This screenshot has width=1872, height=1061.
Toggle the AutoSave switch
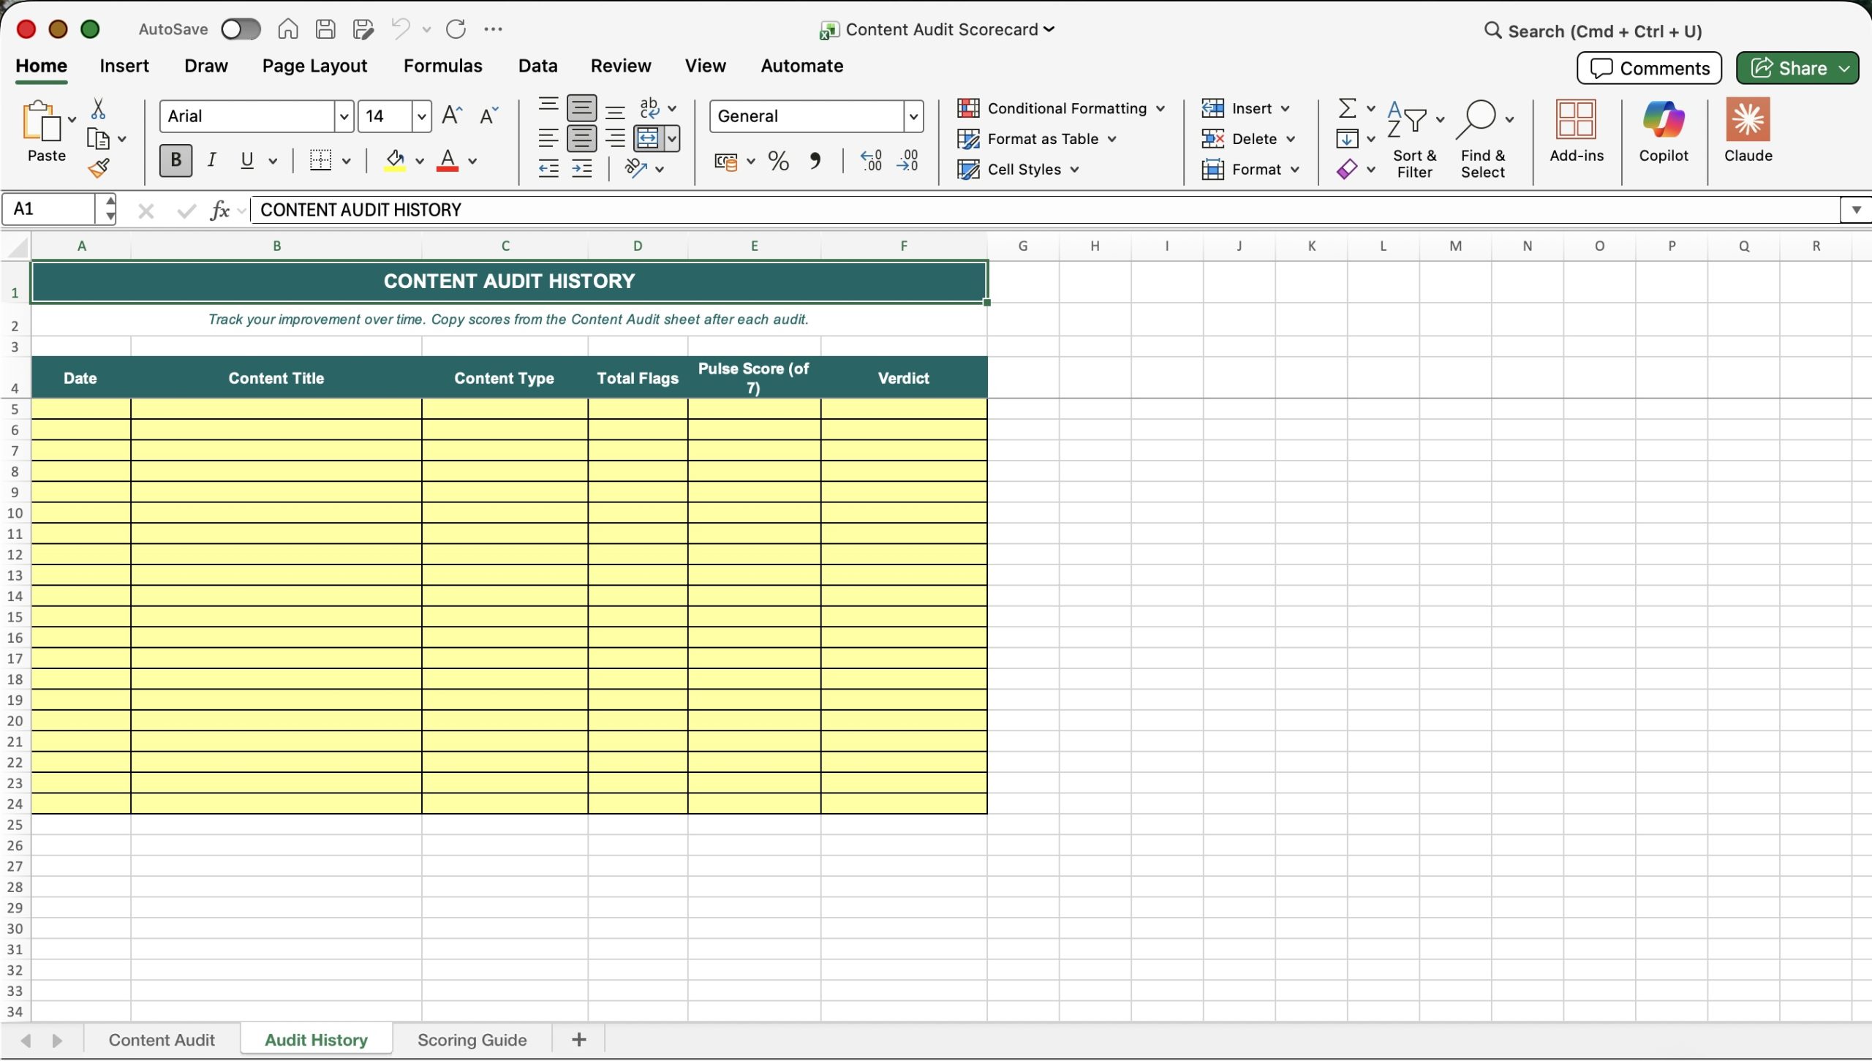pyautogui.click(x=241, y=29)
